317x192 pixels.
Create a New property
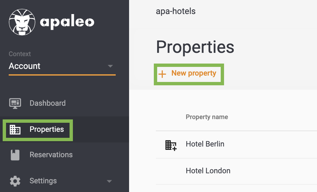click(x=189, y=74)
